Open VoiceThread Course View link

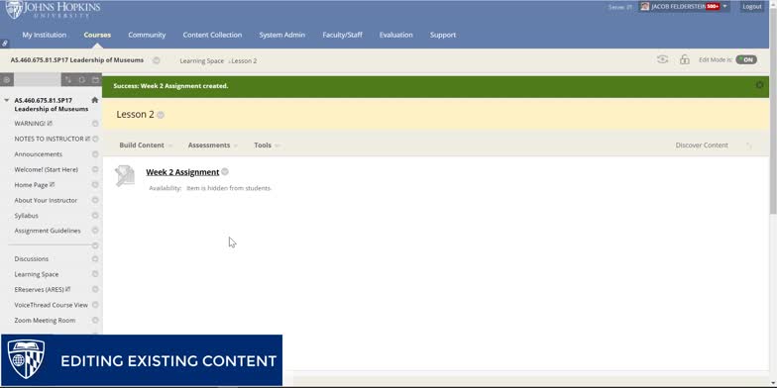tap(52, 305)
